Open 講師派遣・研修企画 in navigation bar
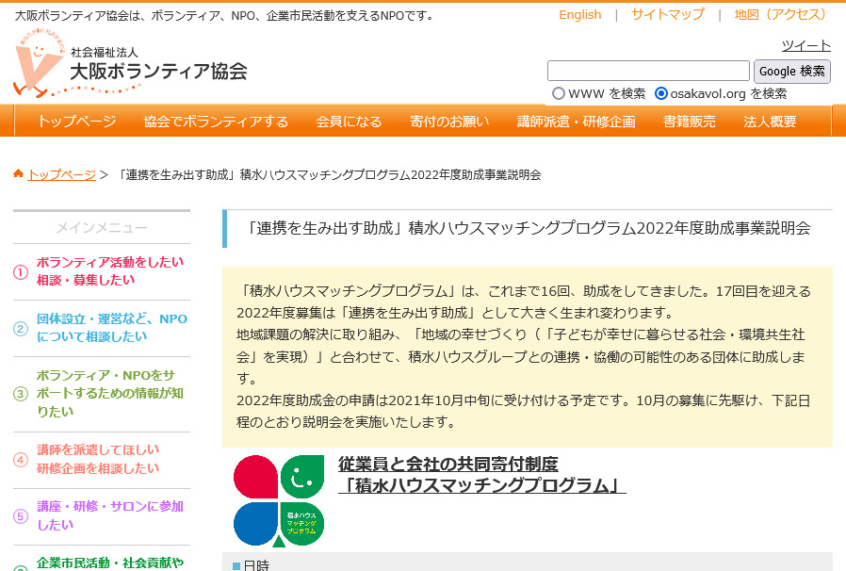Viewport: 846px width, 571px height. pos(577,122)
